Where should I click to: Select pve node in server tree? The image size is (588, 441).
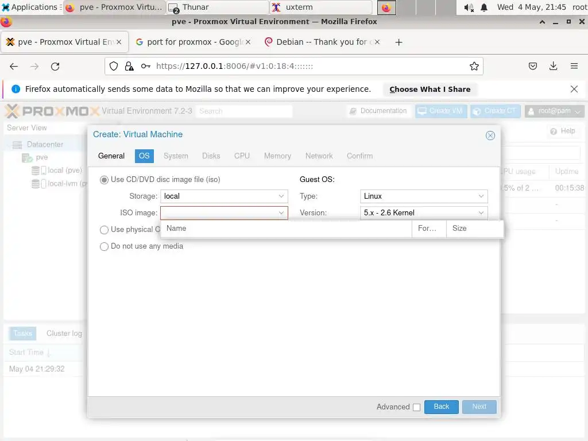point(41,157)
